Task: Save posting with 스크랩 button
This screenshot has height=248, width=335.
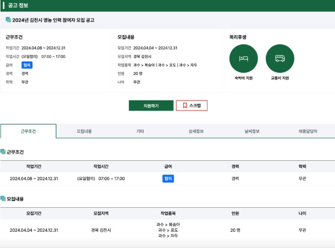Action: click(192, 106)
